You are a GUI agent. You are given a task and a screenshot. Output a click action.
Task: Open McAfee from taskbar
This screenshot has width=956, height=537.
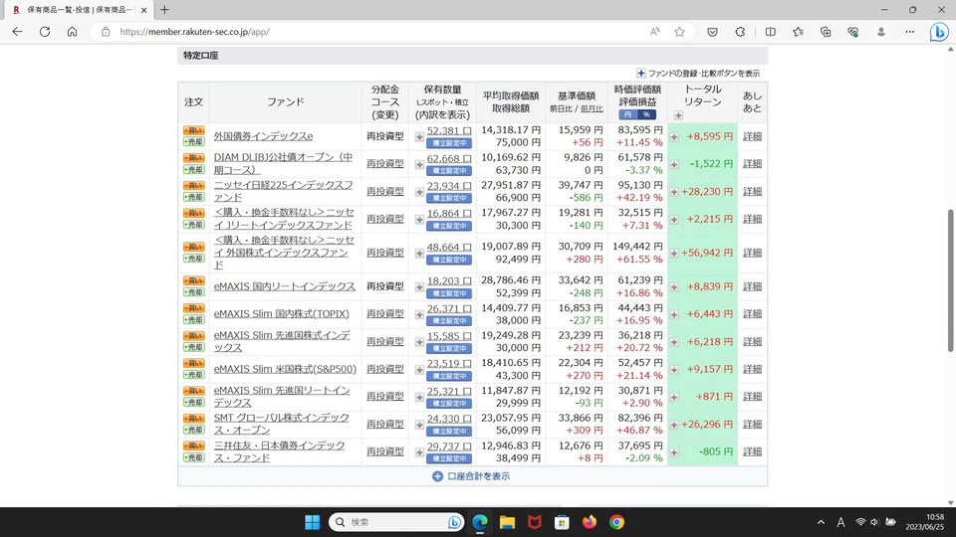click(535, 522)
